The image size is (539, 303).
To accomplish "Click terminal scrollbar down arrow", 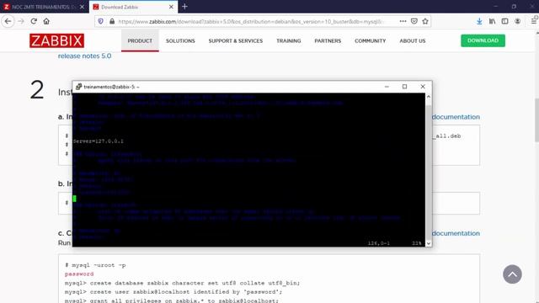I will [x=429, y=243].
